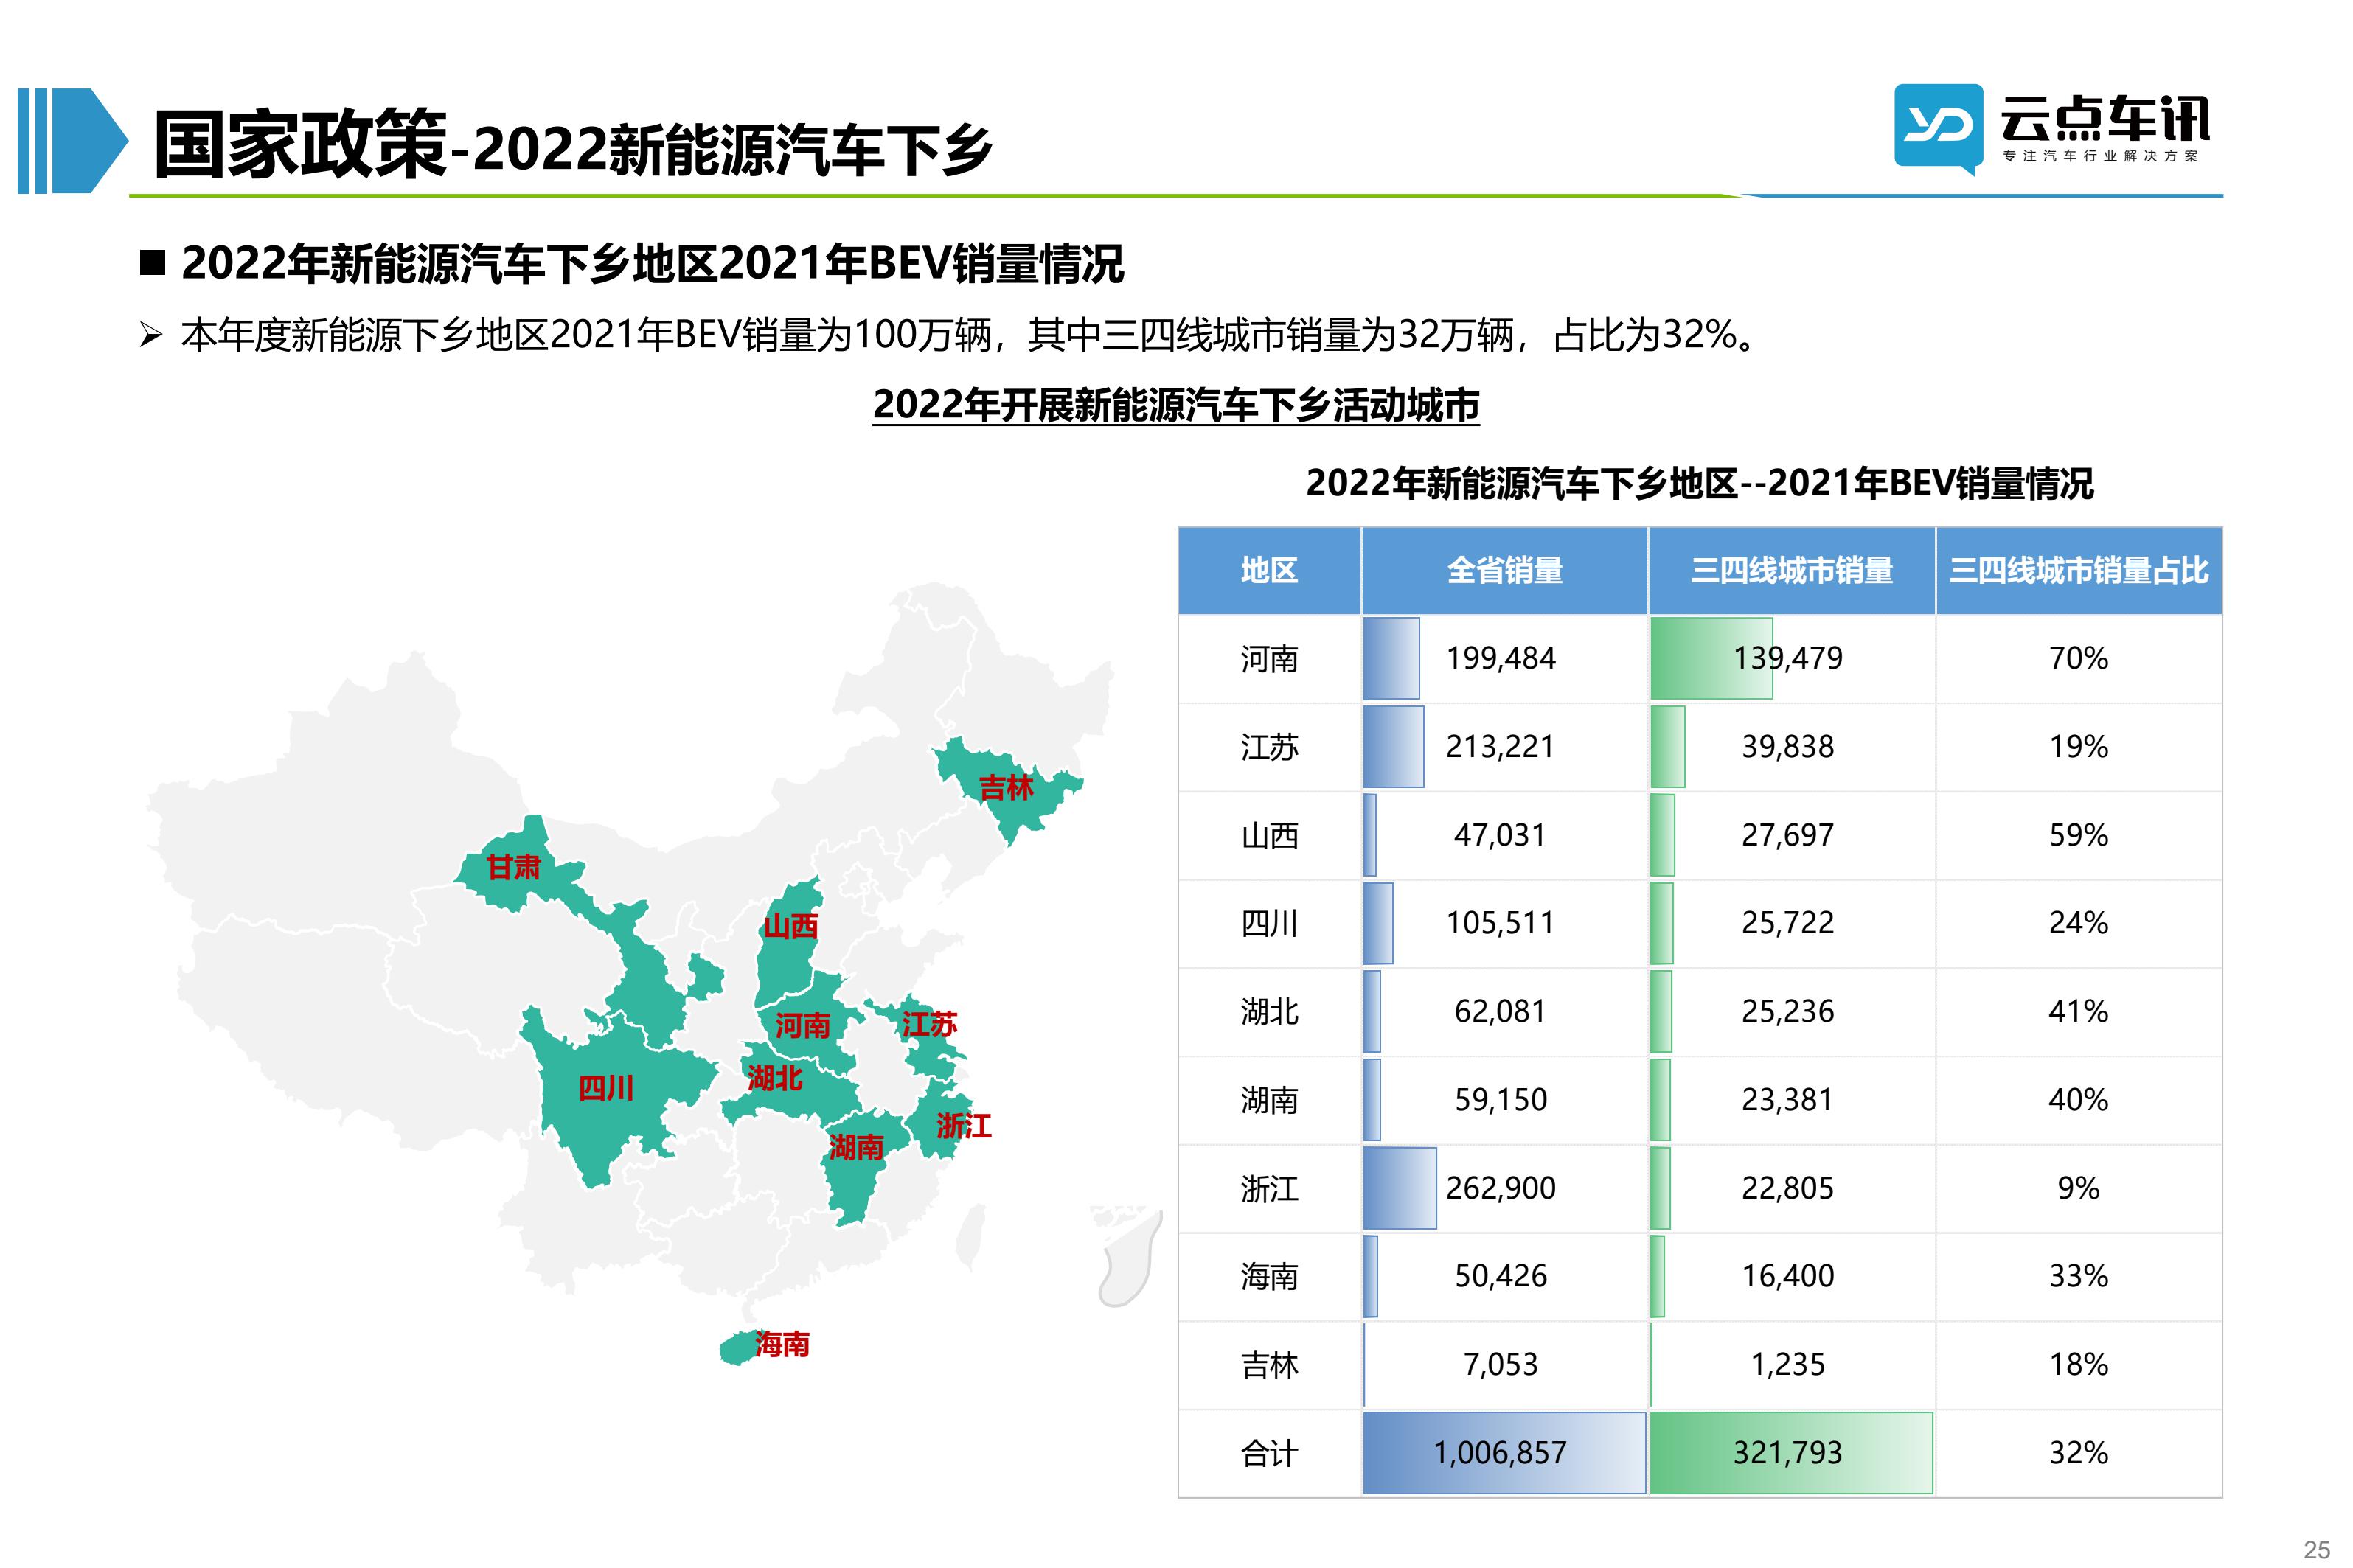
Task: Select the value 23,381
Action: click(x=1788, y=1100)
